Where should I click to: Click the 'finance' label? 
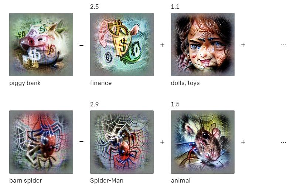pos(101,83)
